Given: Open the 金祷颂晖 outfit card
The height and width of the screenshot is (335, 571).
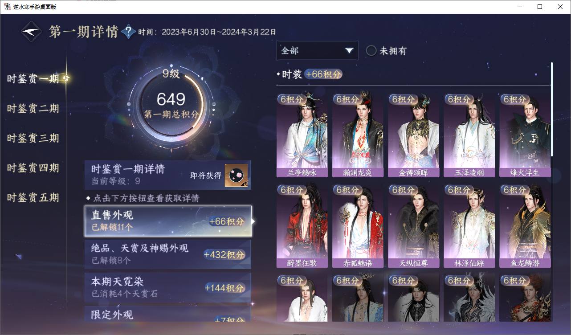Looking at the screenshot, I should coord(413,135).
